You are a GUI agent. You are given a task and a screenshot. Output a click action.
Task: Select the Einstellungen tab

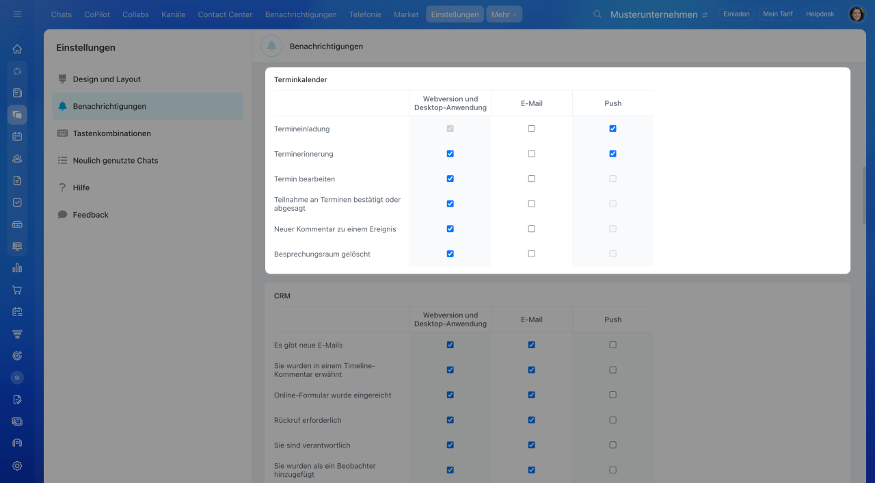455,14
